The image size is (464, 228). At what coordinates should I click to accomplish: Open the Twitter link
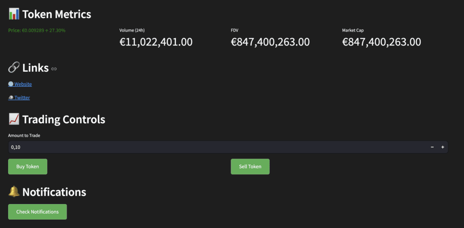[22, 98]
